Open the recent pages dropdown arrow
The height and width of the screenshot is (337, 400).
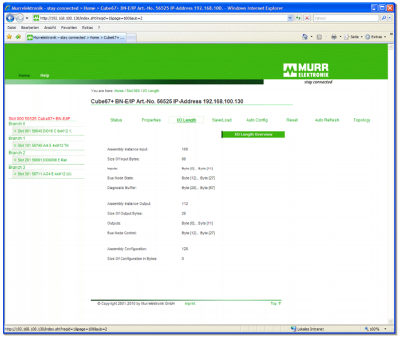pyautogui.click(x=27, y=18)
